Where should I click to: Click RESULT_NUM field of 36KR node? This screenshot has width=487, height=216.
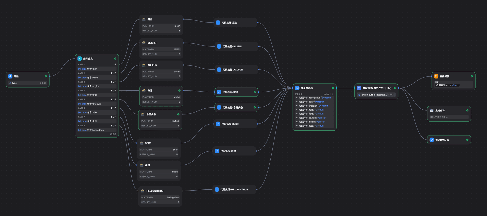coord(159,154)
